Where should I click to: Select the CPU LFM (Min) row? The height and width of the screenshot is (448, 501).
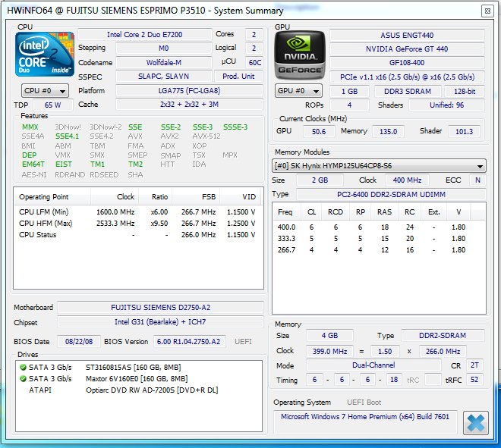click(x=137, y=212)
